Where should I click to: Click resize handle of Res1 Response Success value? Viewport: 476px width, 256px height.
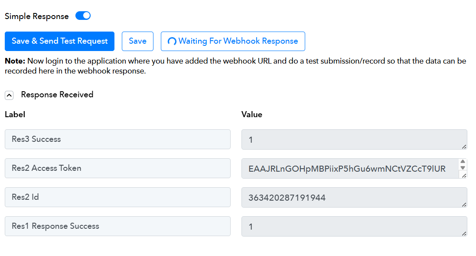point(464,234)
